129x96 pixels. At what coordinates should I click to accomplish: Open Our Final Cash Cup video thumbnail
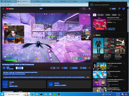[100, 74]
